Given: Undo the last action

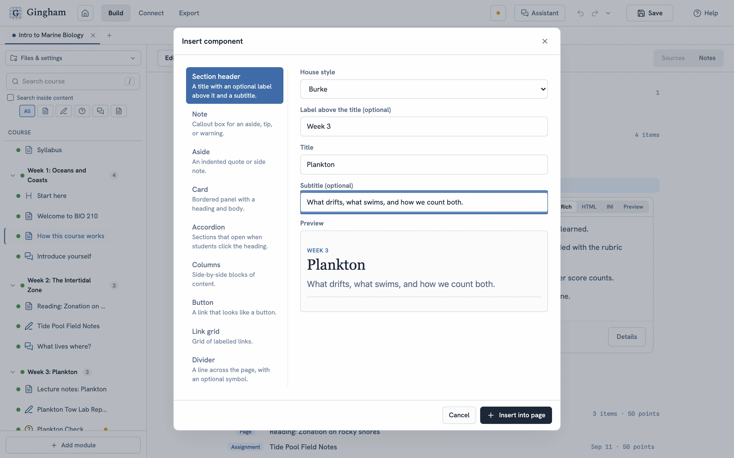Looking at the screenshot, I should pyautogui.click(x=580, y=13).
